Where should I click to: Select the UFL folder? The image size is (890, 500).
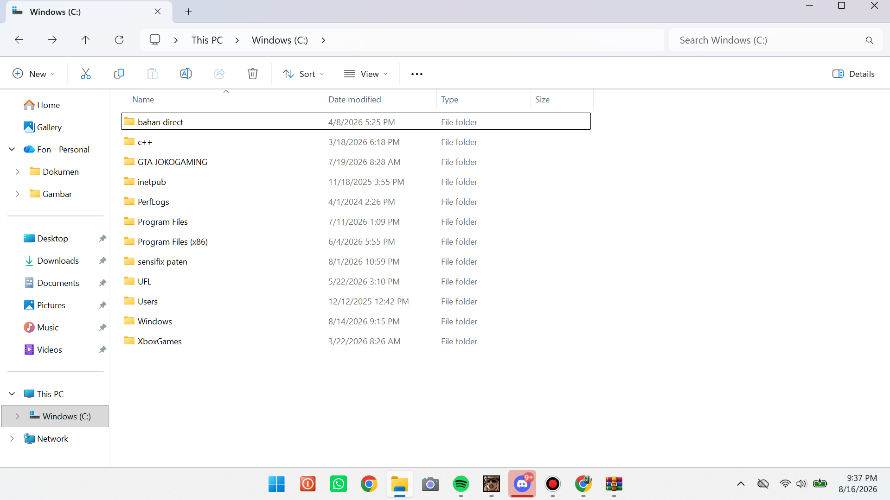click(356, 281)
